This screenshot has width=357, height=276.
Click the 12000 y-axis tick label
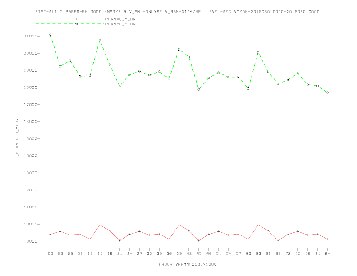(30, 190)
